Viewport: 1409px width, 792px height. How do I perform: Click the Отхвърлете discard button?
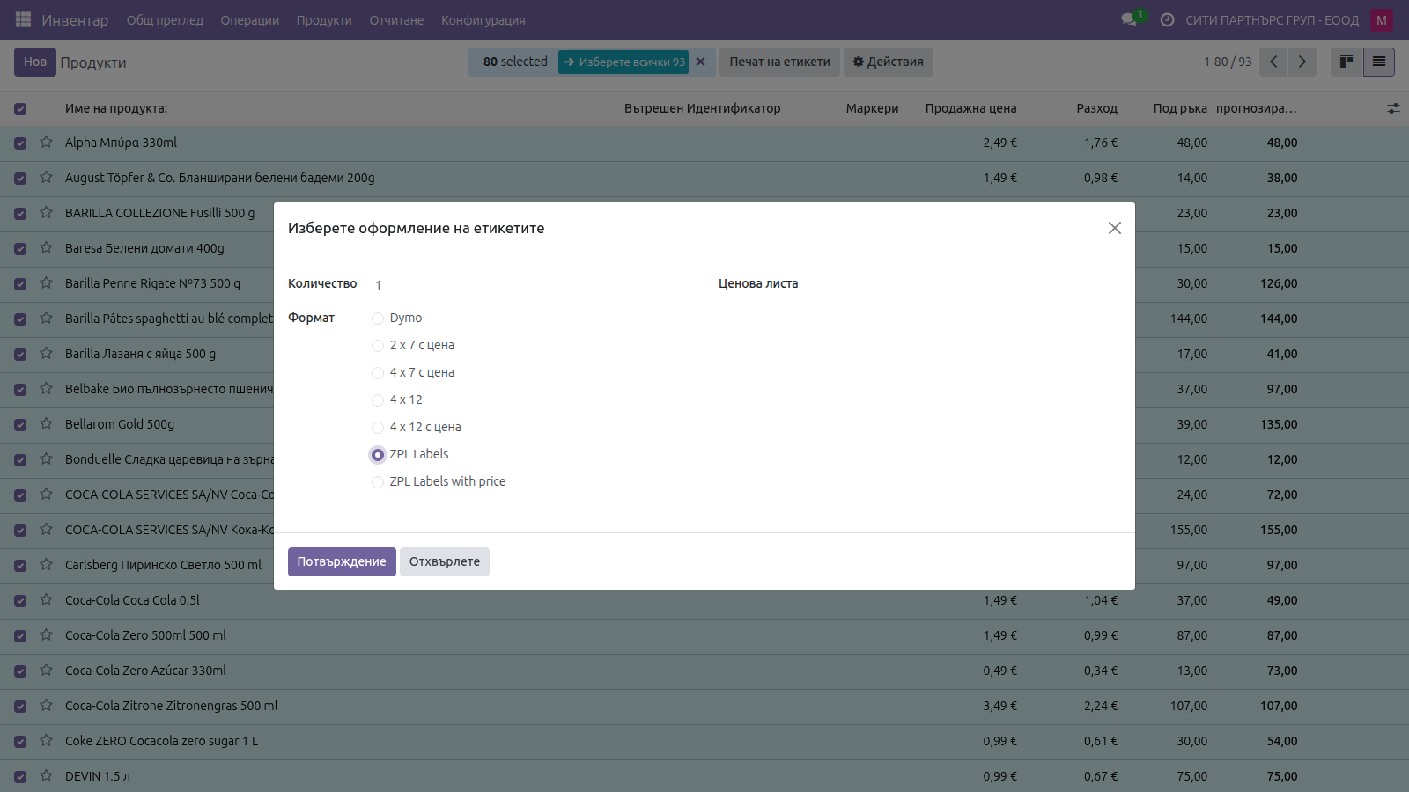click(445, 561)
